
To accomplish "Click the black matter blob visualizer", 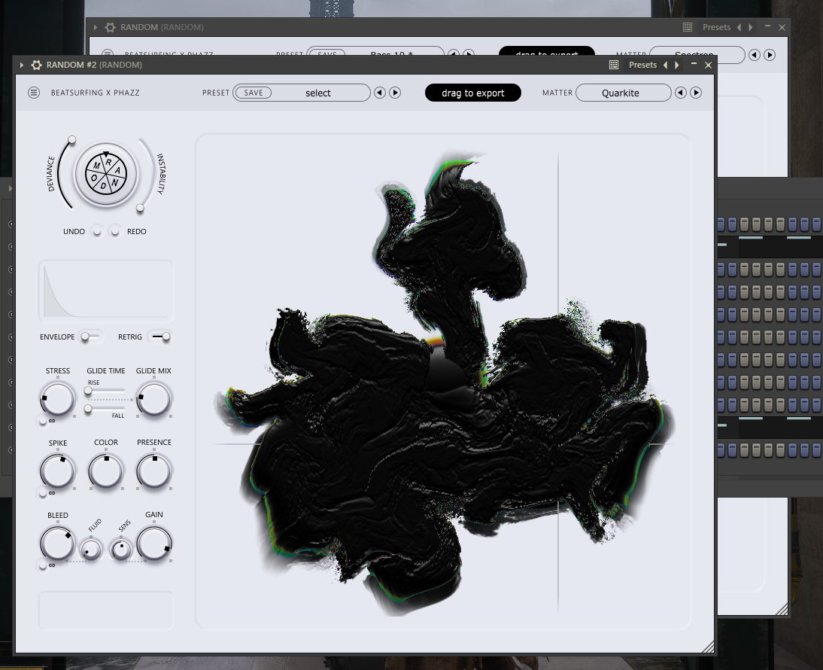I will tap(444, 382).
